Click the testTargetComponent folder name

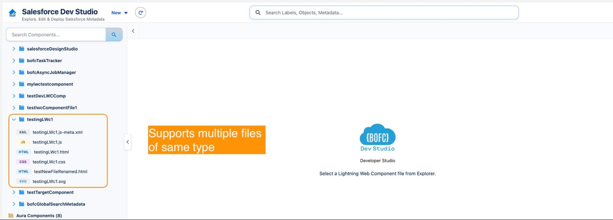click(x=50, y=192)
